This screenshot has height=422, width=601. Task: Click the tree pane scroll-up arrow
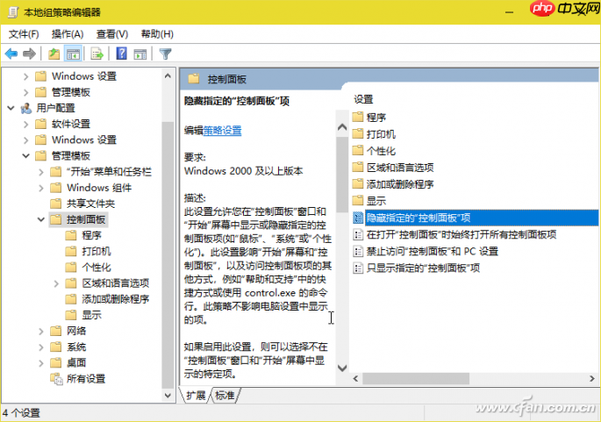coord(168,76)
